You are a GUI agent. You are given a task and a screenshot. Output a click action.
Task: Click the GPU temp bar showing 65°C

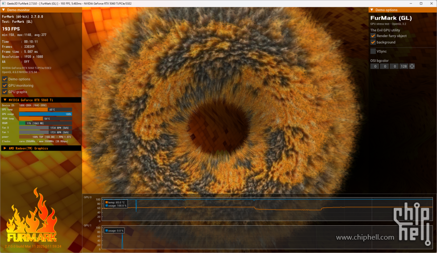coord(46,110)
